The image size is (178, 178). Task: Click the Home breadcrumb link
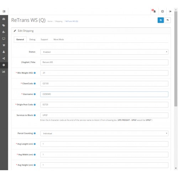tap(50, 21)
